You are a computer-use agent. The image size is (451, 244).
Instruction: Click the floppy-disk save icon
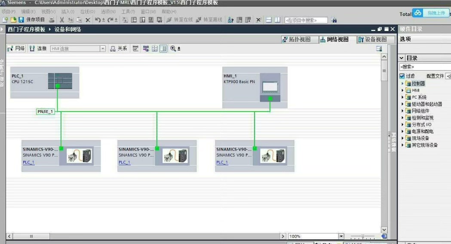point(21,20)
